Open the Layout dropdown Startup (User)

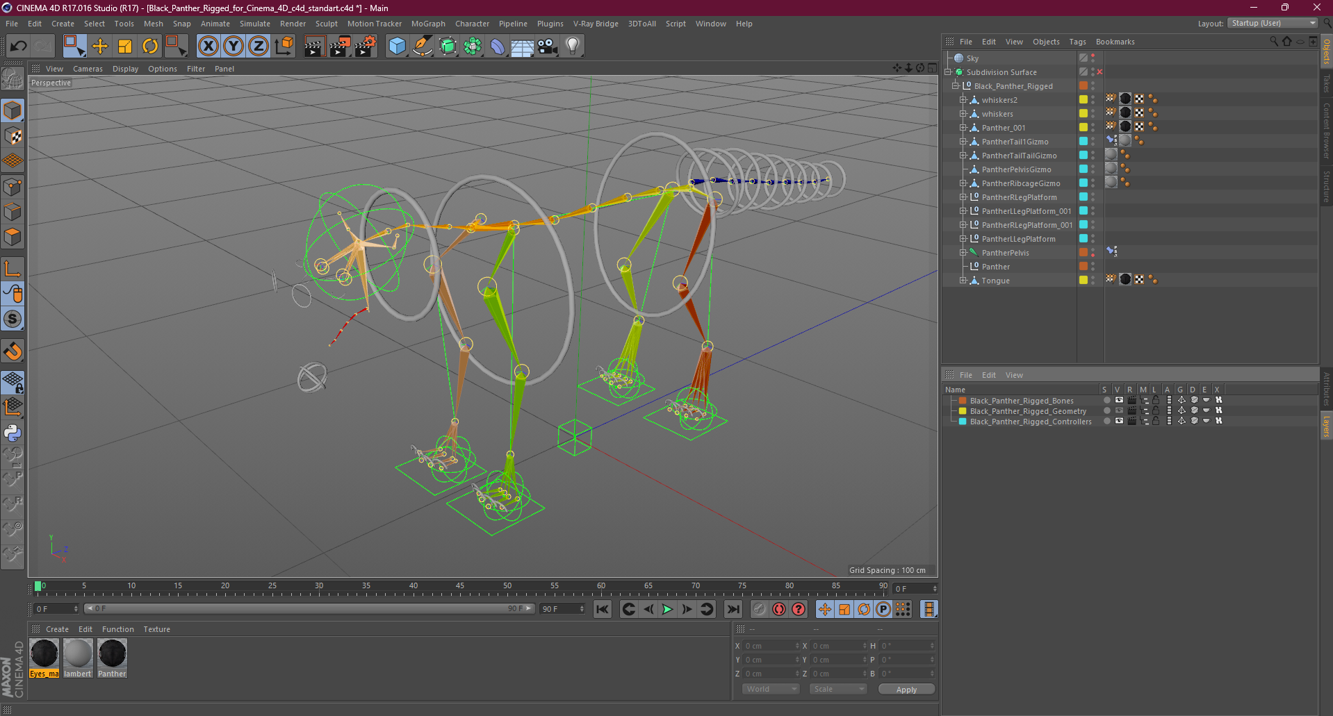[1273, 23]
